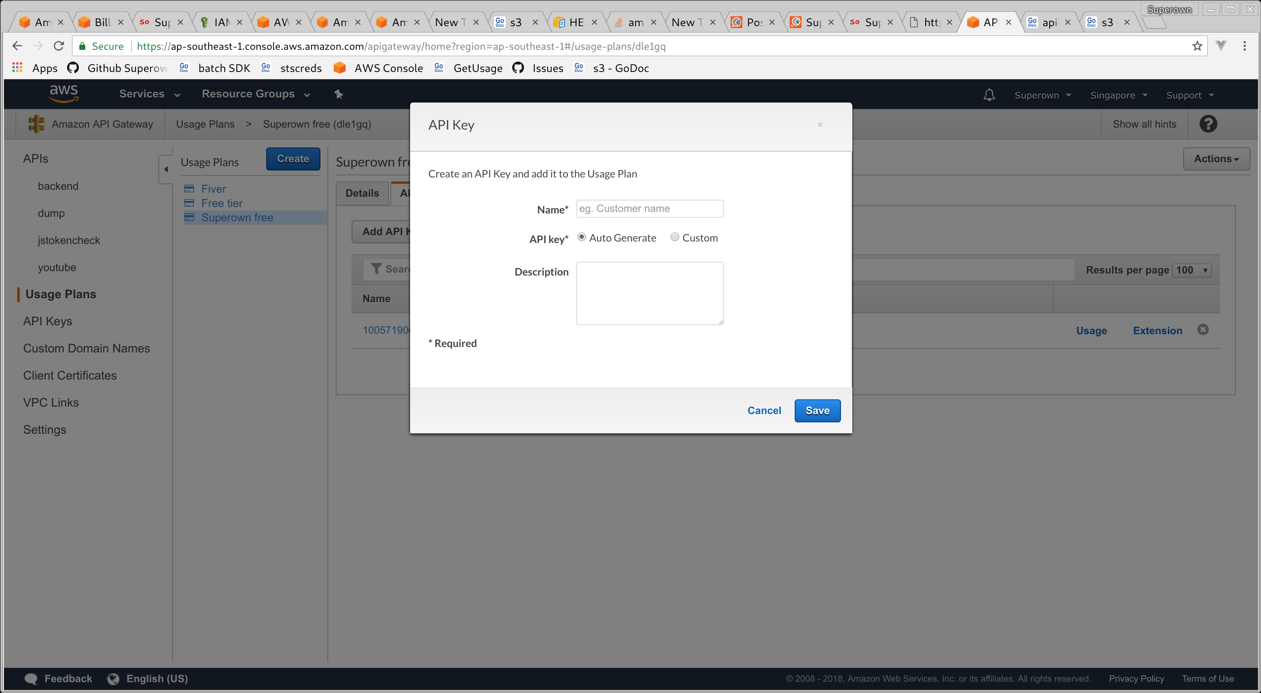The height and width of the screenshot is (693, 1261).
Task: Click the notifications bell icon
Action: click(989, 95)
